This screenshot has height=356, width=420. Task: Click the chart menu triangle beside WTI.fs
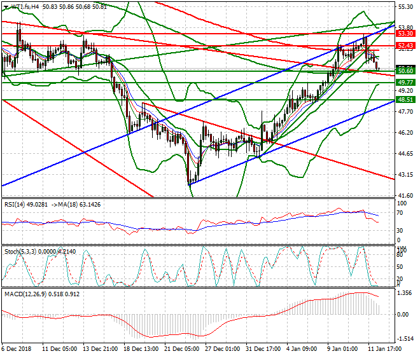6,7
